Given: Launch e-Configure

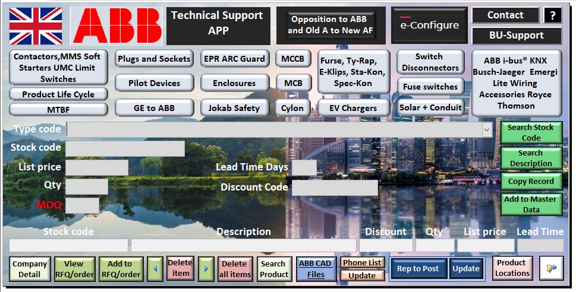Looking at the screenshot, I should [429, 26].
